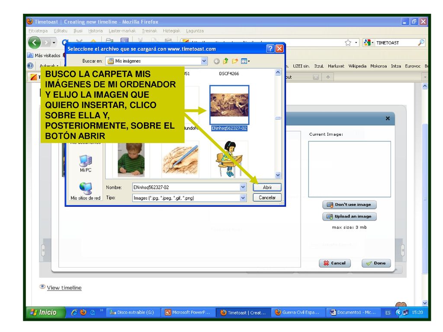
Task: Click the TIMETOAST search input field
Action: click(395, 43)
